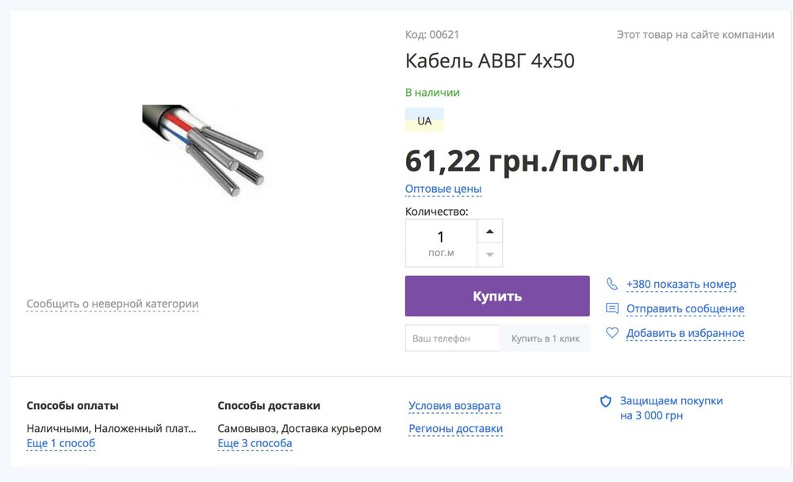Open Регионы доставки details

click(455, 429)
